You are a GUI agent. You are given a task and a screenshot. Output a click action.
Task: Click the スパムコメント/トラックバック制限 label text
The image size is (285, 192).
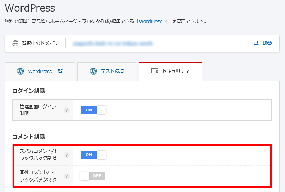(x=39, y=155)
